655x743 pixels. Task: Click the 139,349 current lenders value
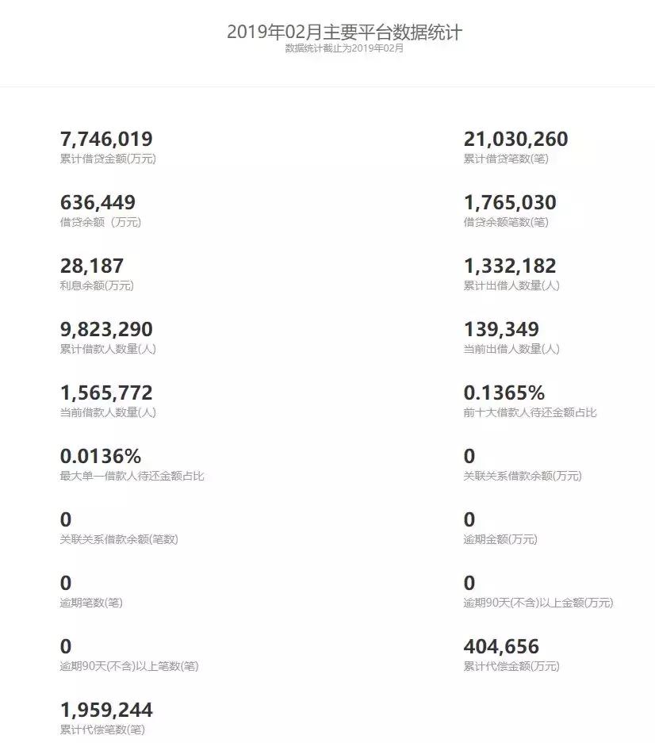coord(501,330)
